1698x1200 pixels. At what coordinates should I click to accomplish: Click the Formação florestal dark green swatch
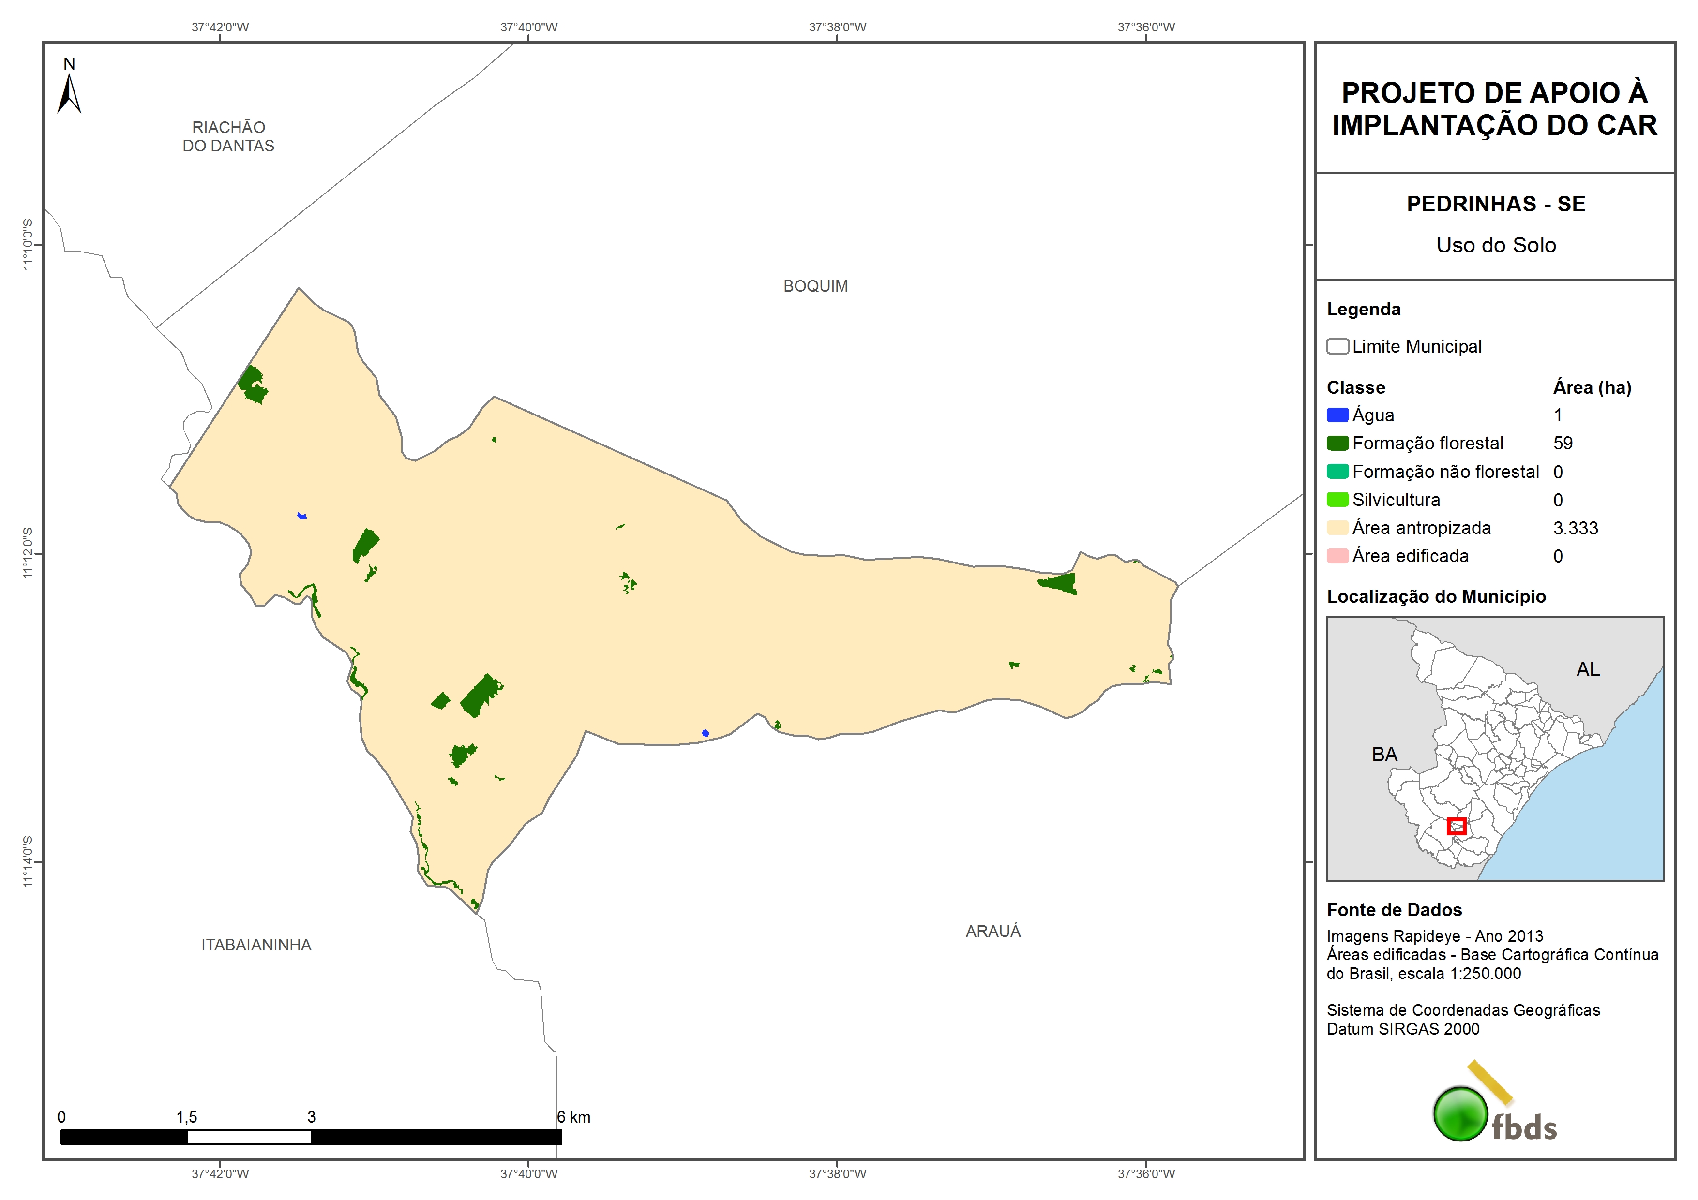[x=1337, y=444]
